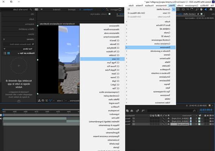
Task: Click the timeline current timecode value
Action: click(206, 110)
